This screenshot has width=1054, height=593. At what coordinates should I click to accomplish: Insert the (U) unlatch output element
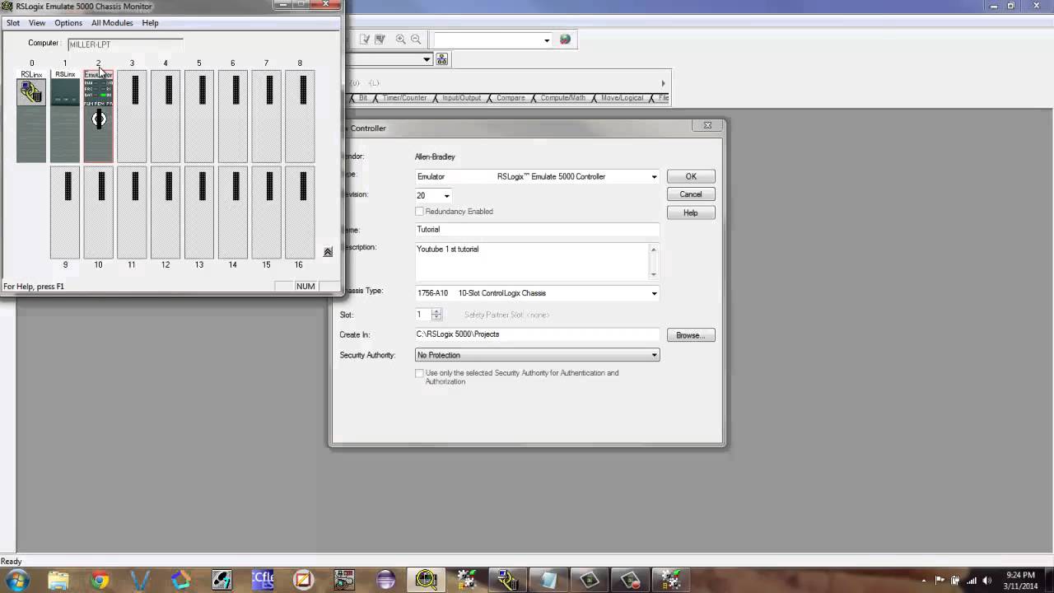355,82
